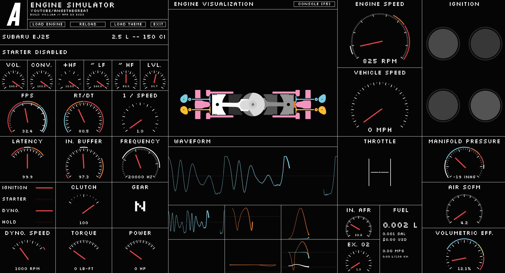This screenshot has height=273, width=505.
Task: Enable the Dyno. indicator switch
Action: pos(44,211)
